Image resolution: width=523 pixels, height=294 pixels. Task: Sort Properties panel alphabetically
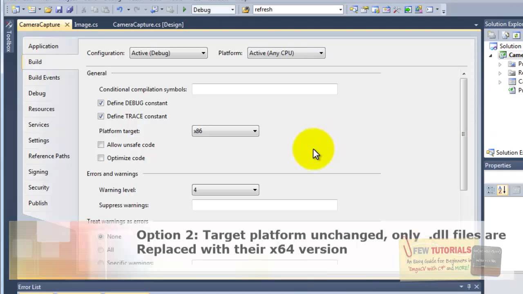(502, 190)
